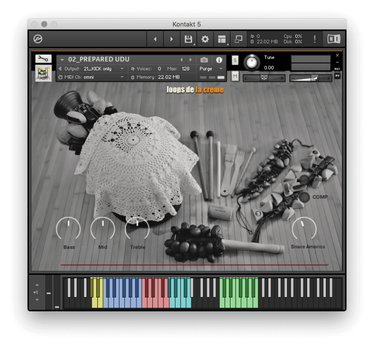374x348 pixels.
Task: Open the Purge dropdown menu
Action: [x=210, y=69]
